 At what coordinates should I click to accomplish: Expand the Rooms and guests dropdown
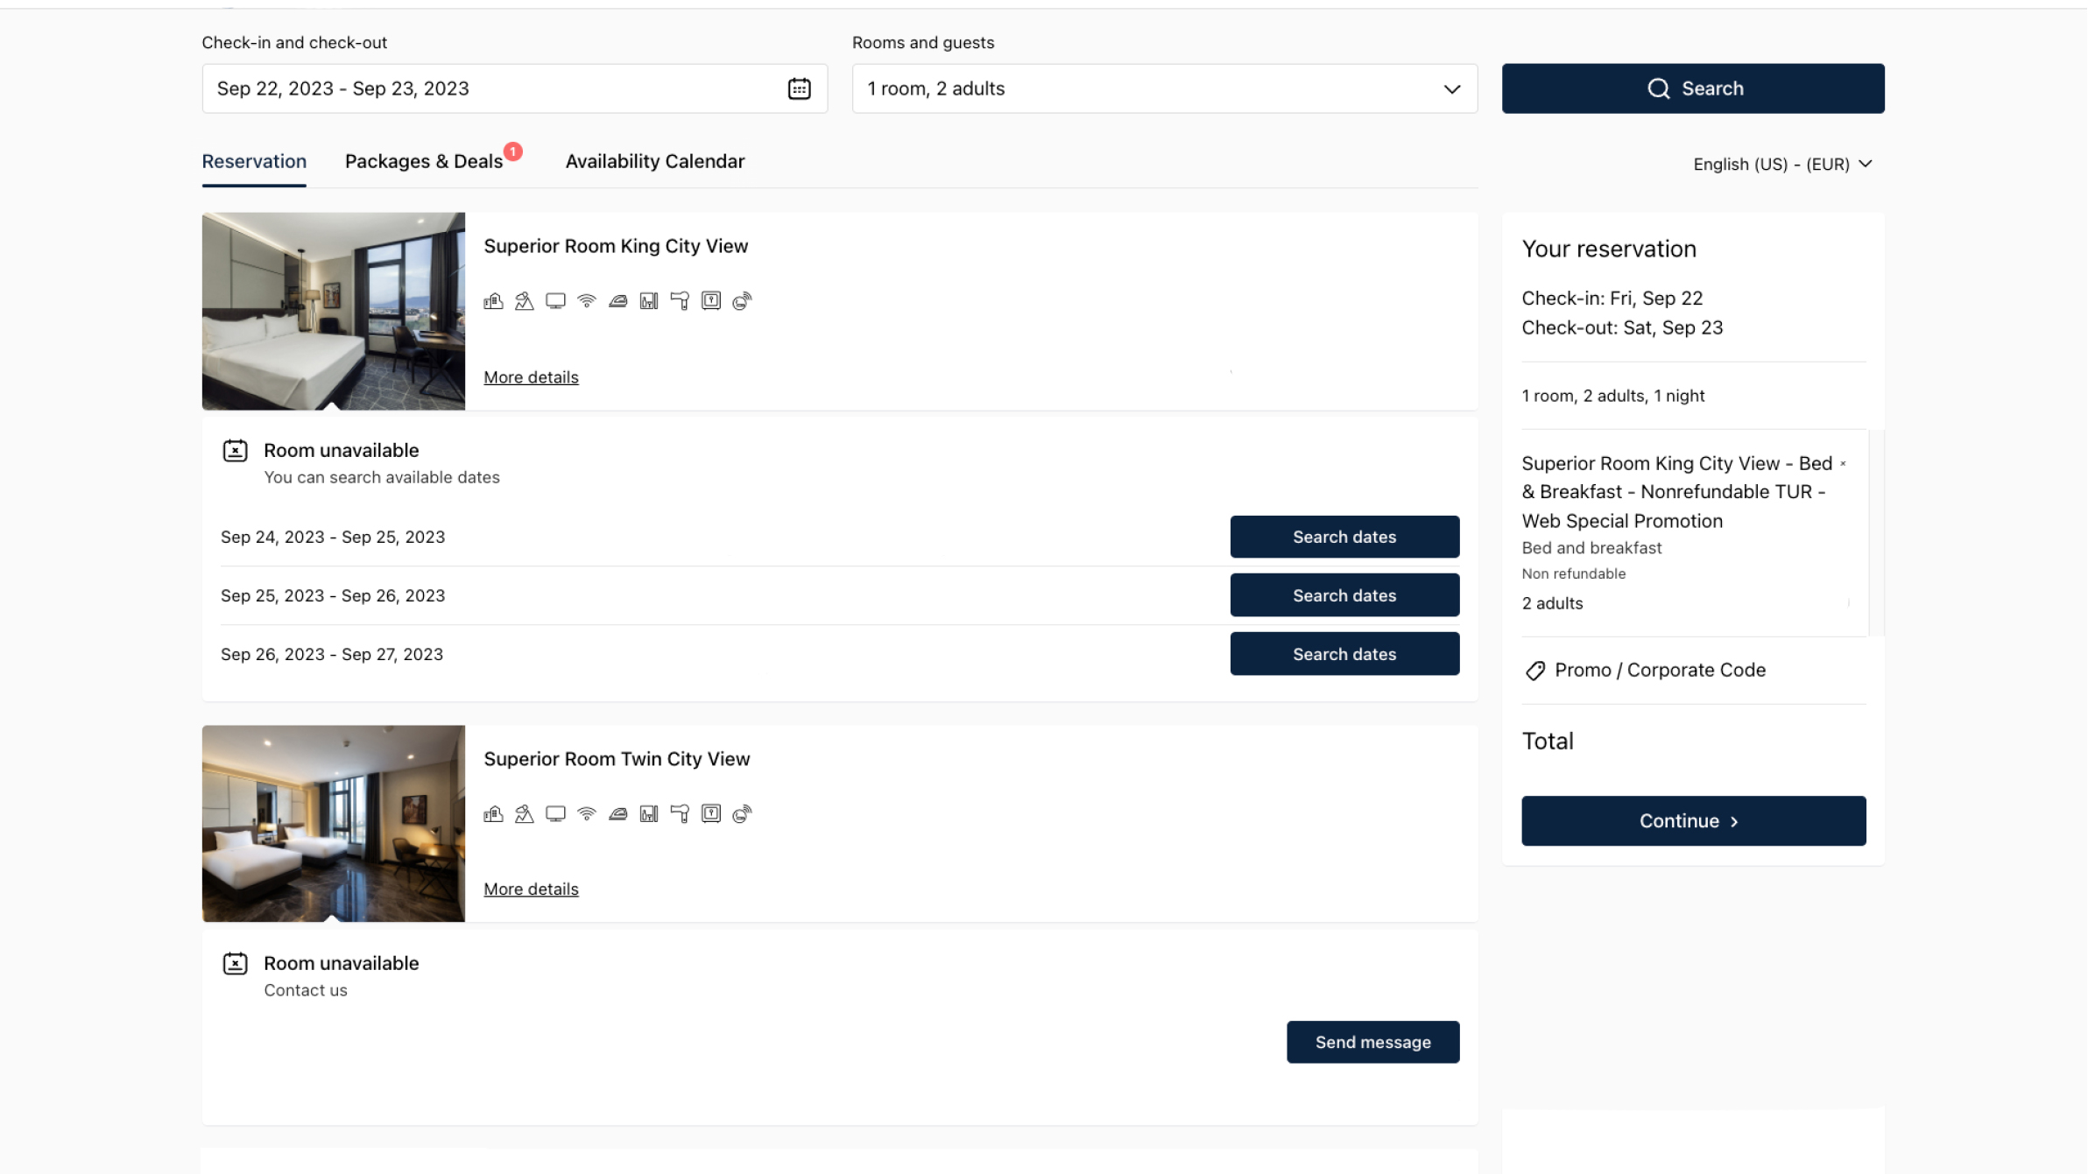(1164, 88)
